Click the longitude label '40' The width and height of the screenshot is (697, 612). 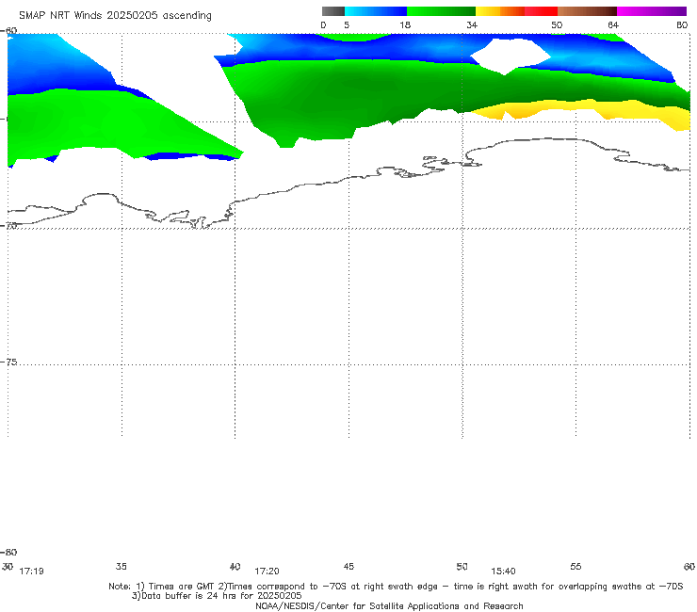coord(235,567)
